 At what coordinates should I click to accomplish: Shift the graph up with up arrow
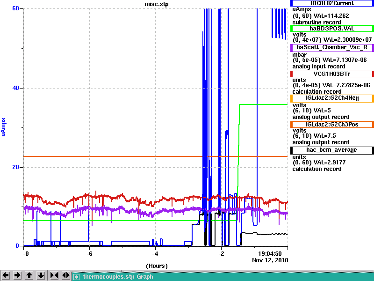(29, 275)
